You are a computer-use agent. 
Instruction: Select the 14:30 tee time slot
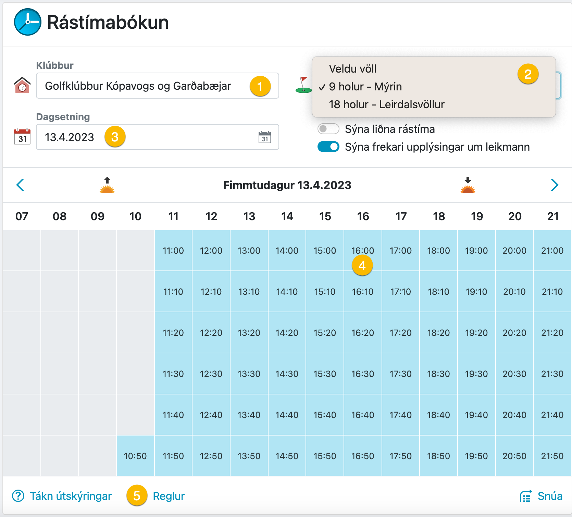(287, 374)
